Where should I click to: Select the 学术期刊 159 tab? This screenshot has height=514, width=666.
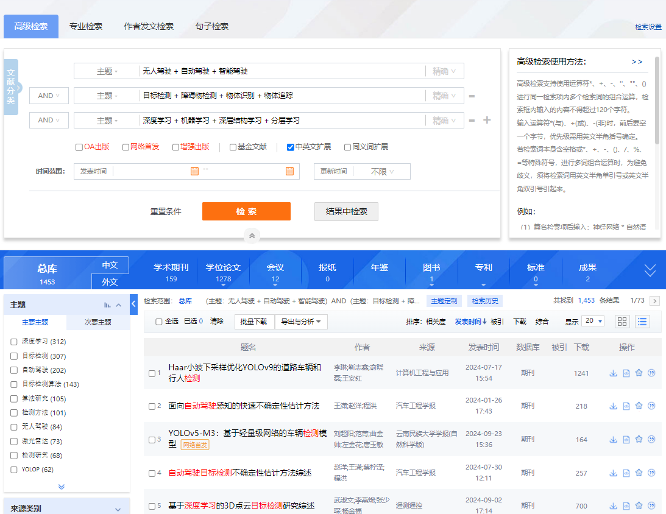pos(171,272)
